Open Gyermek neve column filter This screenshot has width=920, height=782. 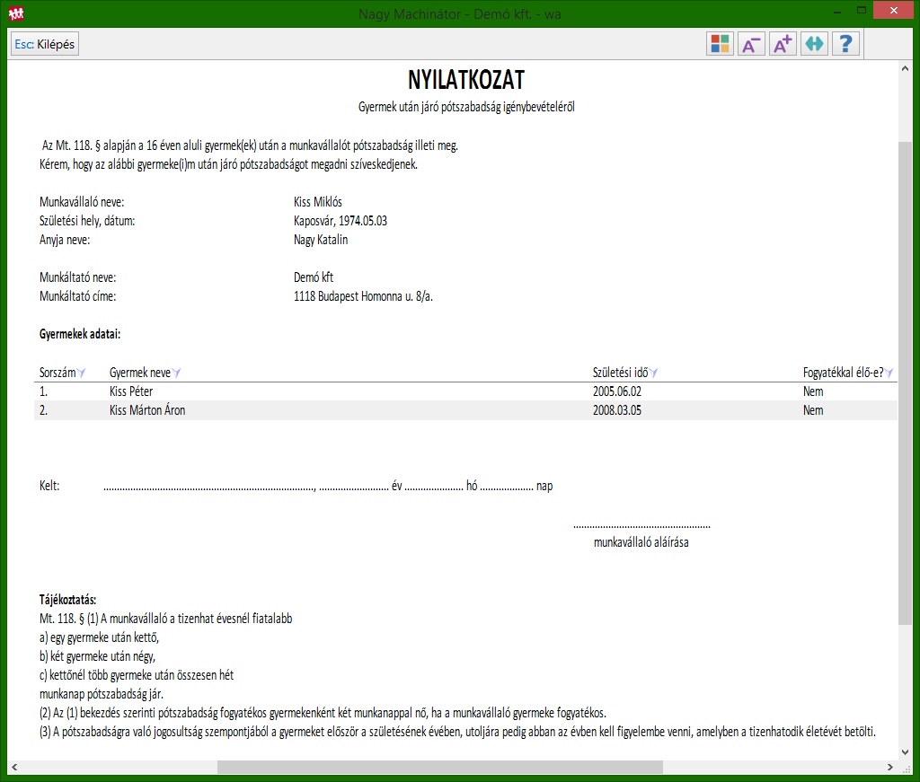coord(176,373)
